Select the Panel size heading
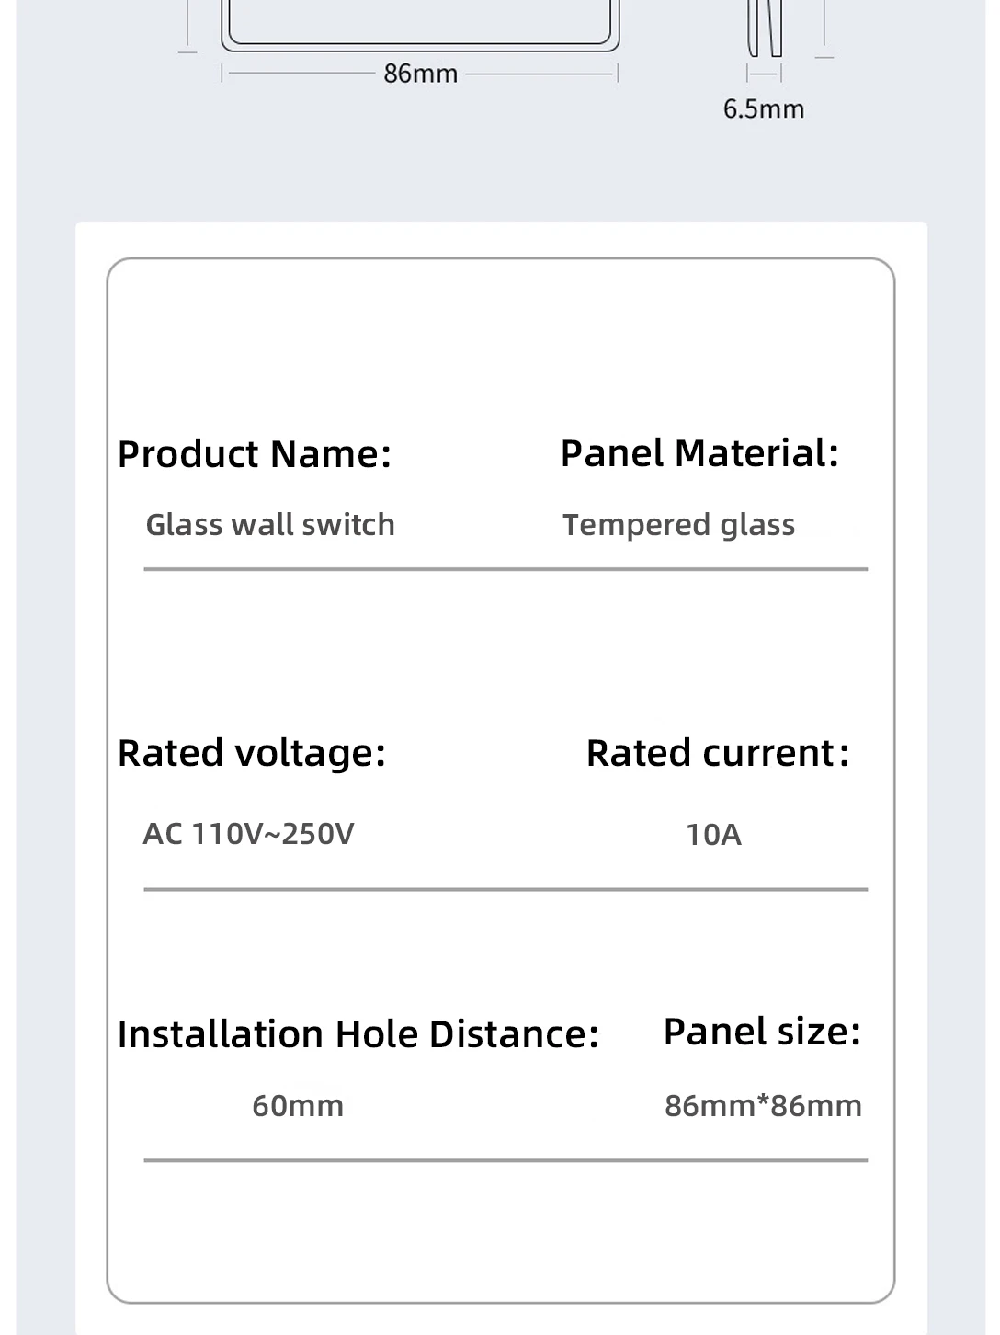The image size is (1000, 1335). [762, 1032]
